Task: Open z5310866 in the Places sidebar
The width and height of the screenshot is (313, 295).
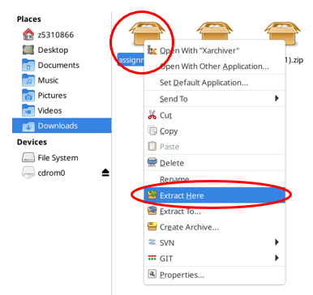Action: pyautogui.click(x=62, y=35)
